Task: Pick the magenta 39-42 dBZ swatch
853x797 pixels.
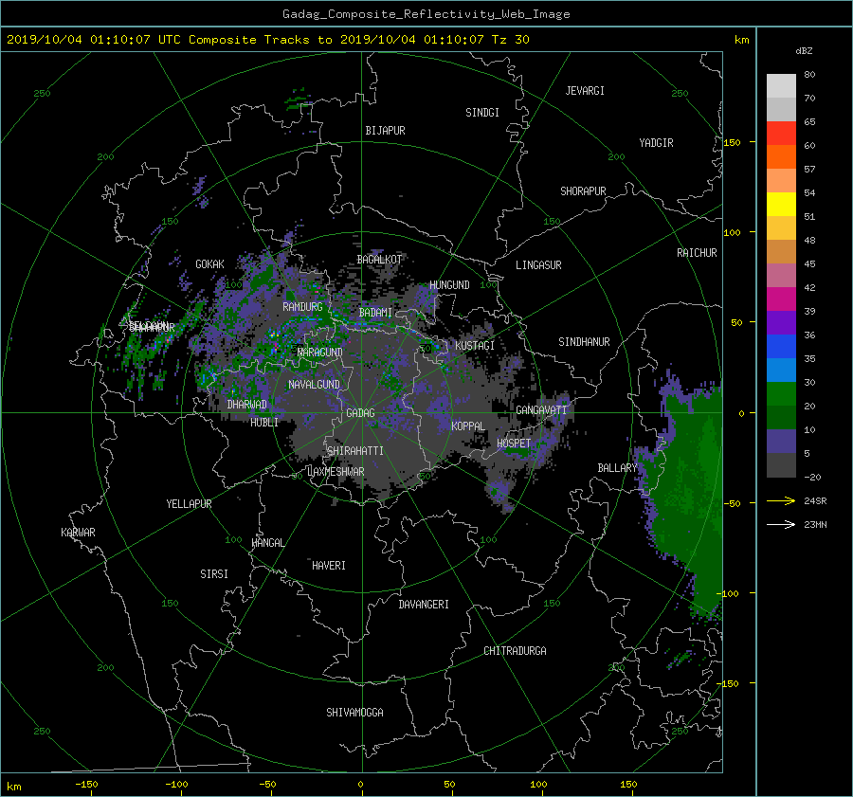Action: point(781,299)
